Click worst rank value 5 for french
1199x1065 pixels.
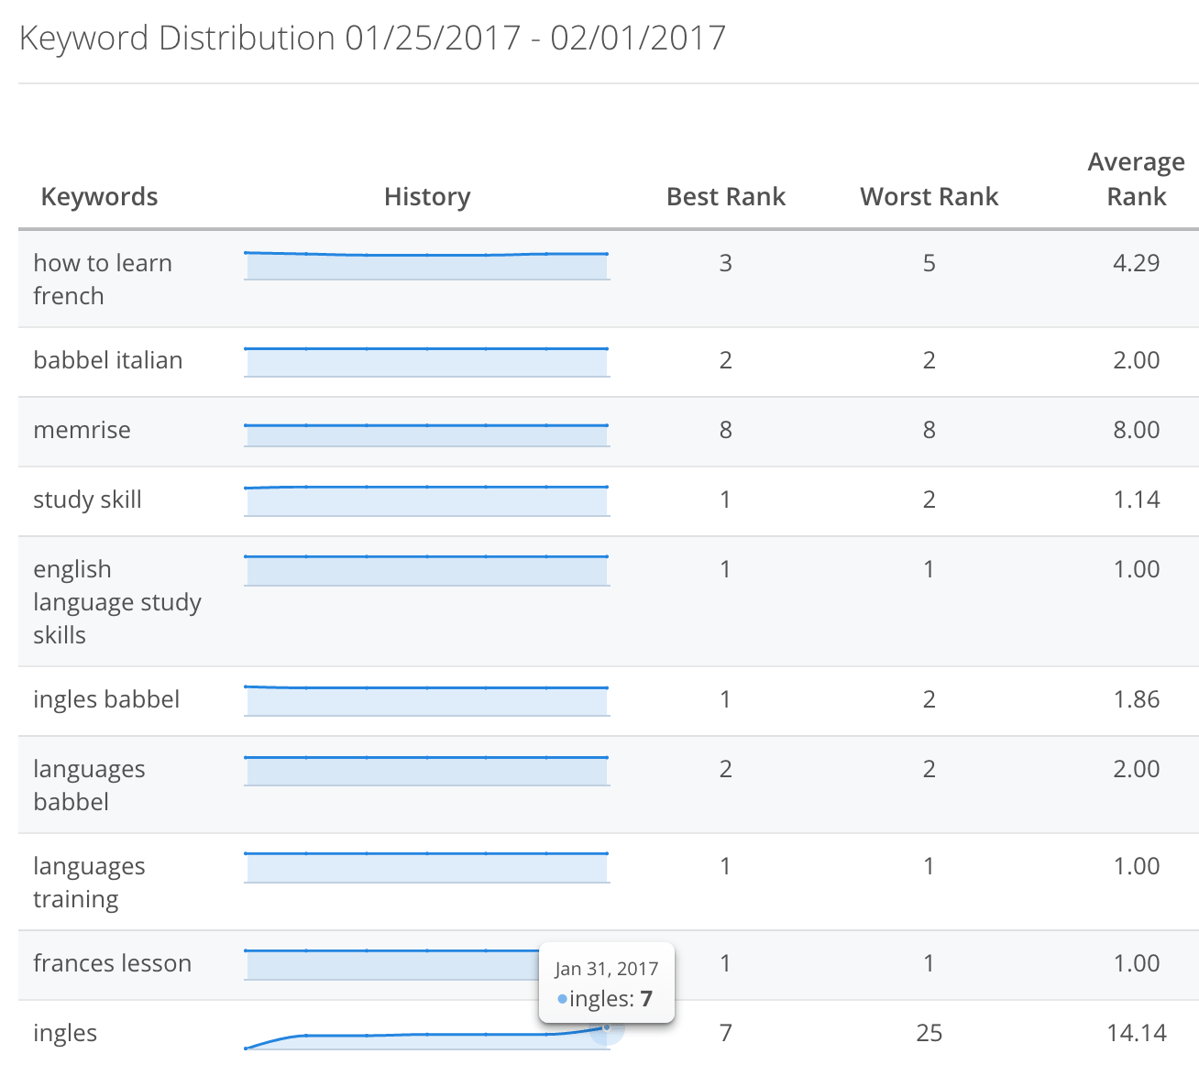tap(929, 263)
